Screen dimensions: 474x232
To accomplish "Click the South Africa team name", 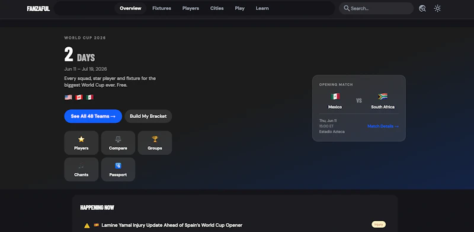I will (383, 107).
